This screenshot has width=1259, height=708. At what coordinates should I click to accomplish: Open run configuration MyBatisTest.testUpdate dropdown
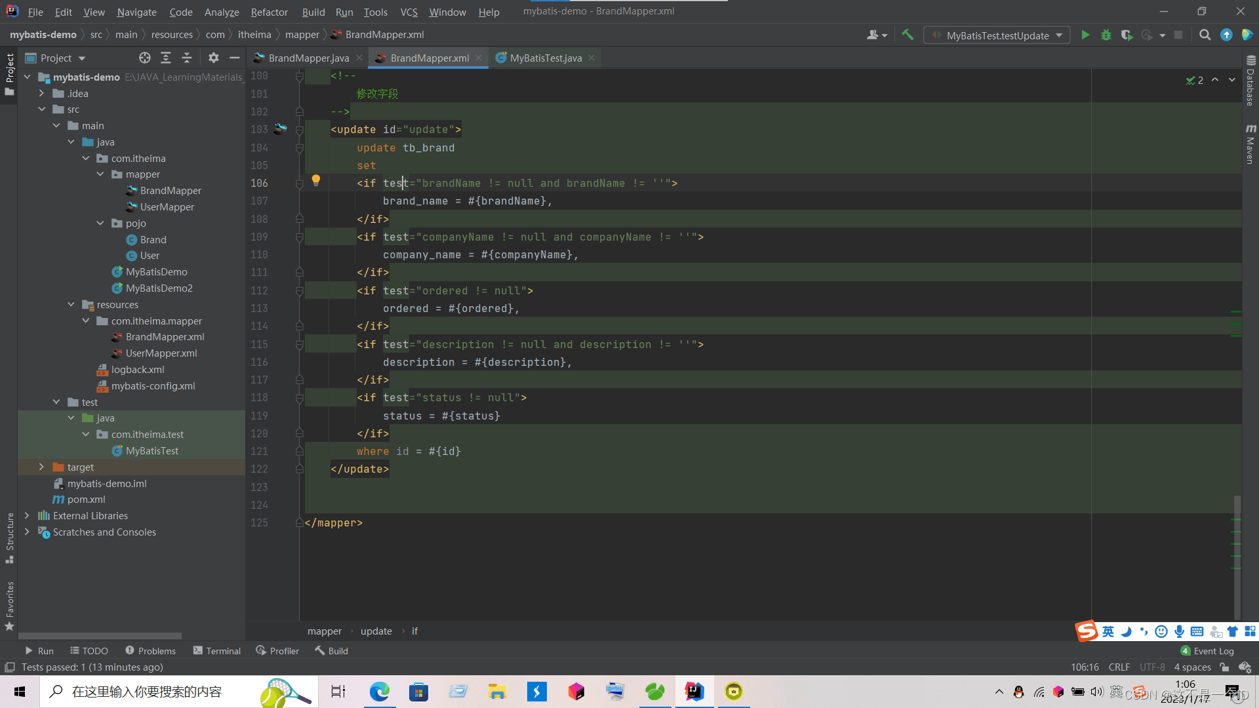pos(997,35)
